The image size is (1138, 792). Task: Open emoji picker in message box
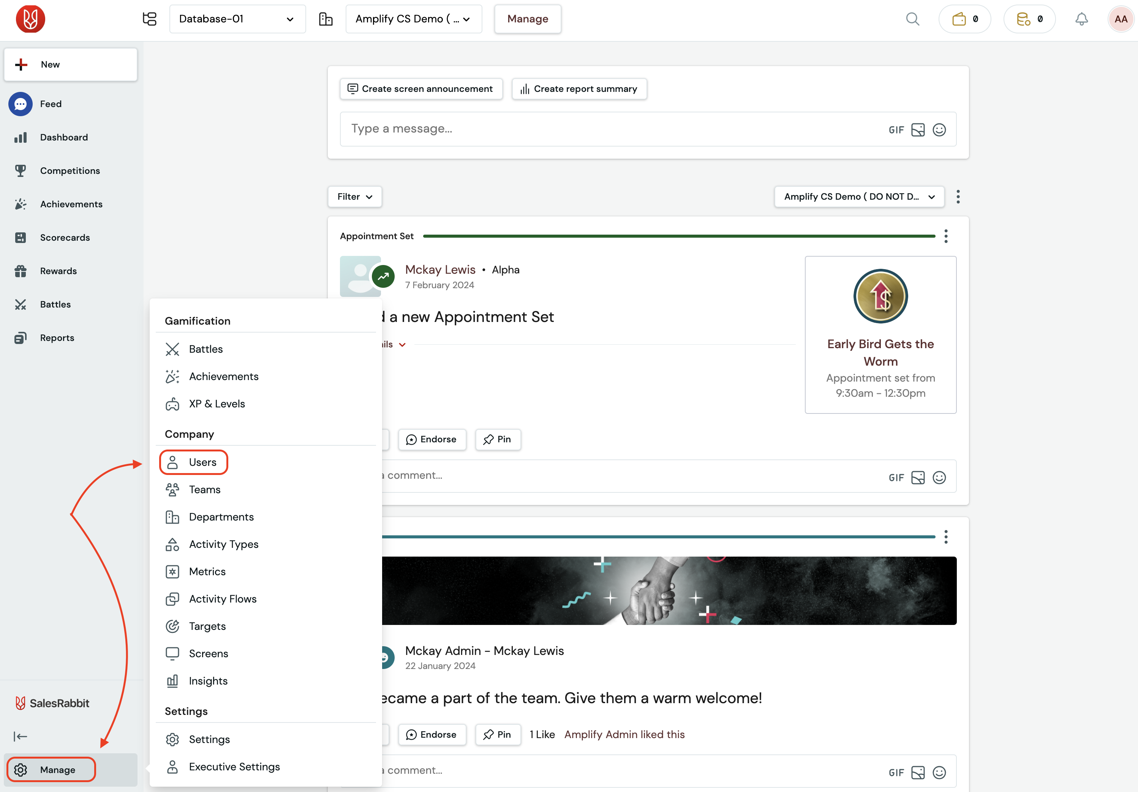(939, 130)
